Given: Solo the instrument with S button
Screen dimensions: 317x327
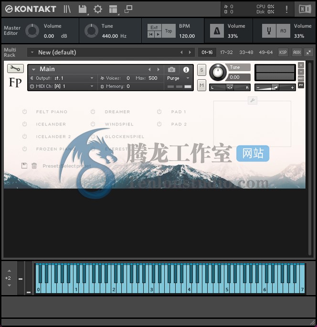Looking at the screenshot, I should 201,70.
